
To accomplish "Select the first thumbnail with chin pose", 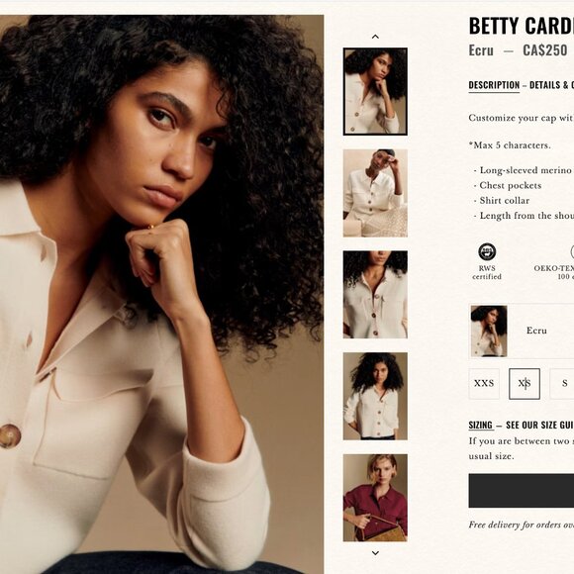I will [x=375, y=91].
